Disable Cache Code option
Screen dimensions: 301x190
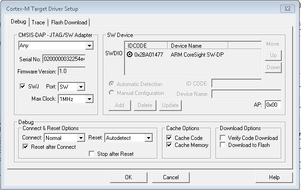[x=169, y=138]
